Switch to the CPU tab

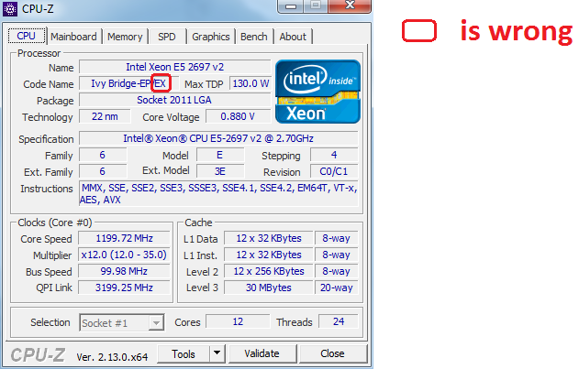27,36
